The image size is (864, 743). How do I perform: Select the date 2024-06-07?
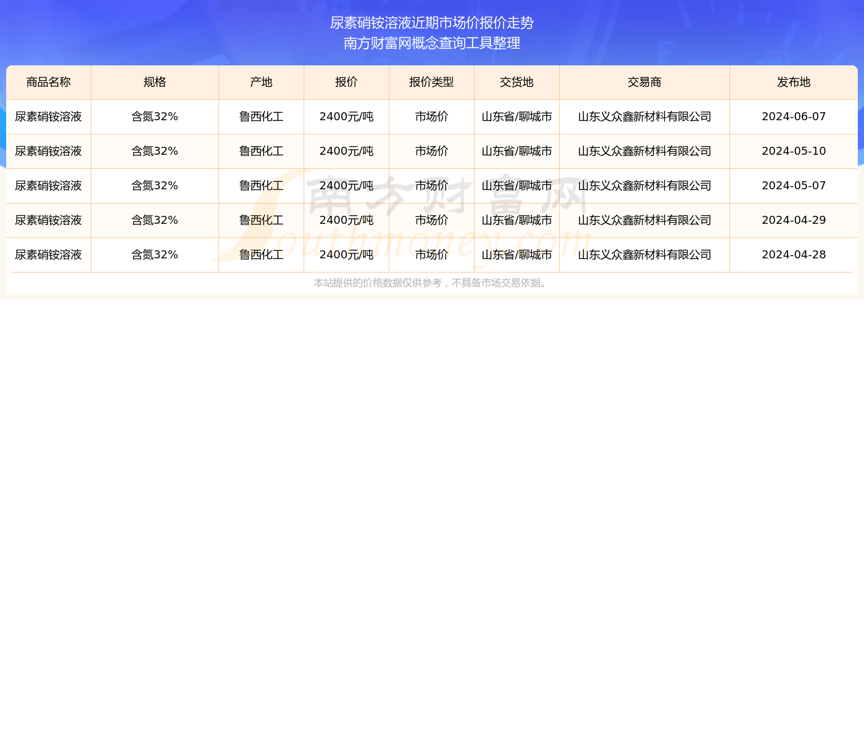pyautogui.click(x=794, y=117)
